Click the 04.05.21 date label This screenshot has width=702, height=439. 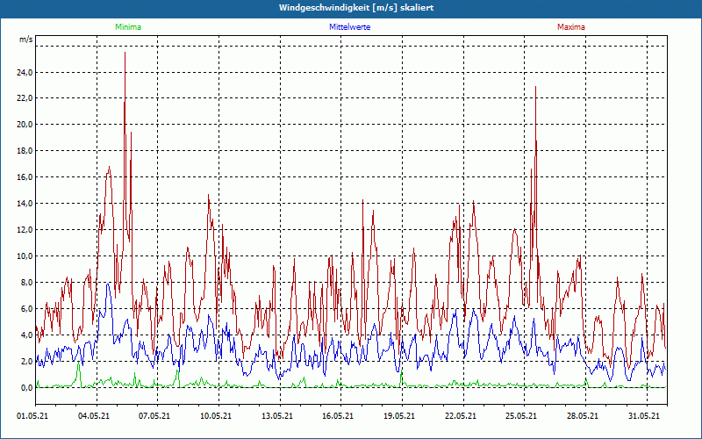(x=94, y=416)
